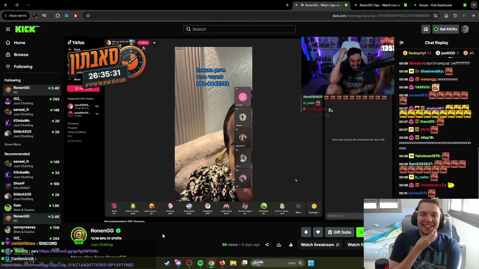This screenshot has height=269, width=479.
Task: Click nitay18 username in chat
Action: pyautogui.click(x=427, y=137)
